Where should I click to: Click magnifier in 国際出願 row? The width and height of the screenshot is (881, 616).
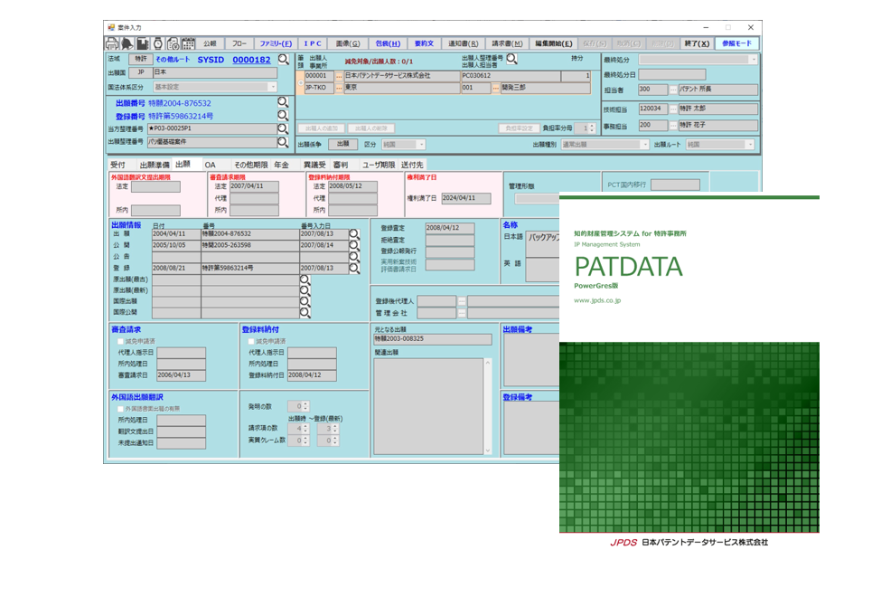305,301
